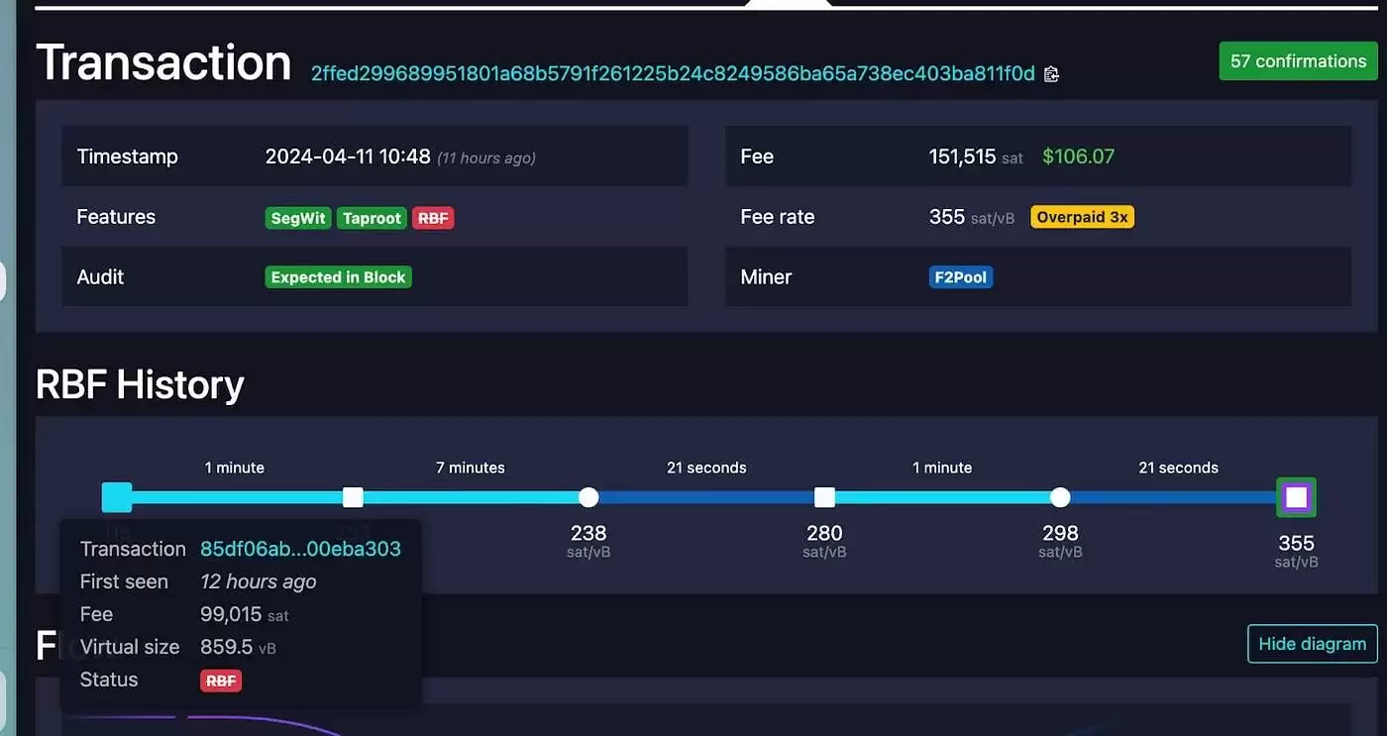
Task: Hide the flow diagram
Action: pyautogui.click(x=1312, y=644)
